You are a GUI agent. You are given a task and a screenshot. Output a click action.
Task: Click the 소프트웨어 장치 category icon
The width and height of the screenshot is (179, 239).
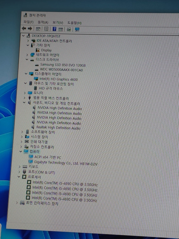pos(27,132)
